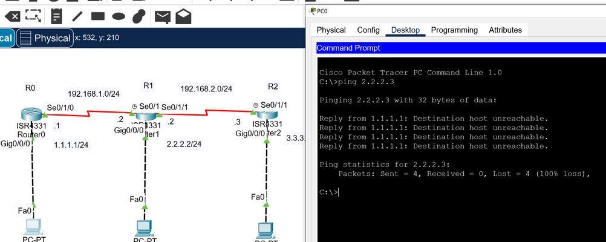Screen dimensions: 606x242
Task: Click the R2 label
Action: click(273, 87)
